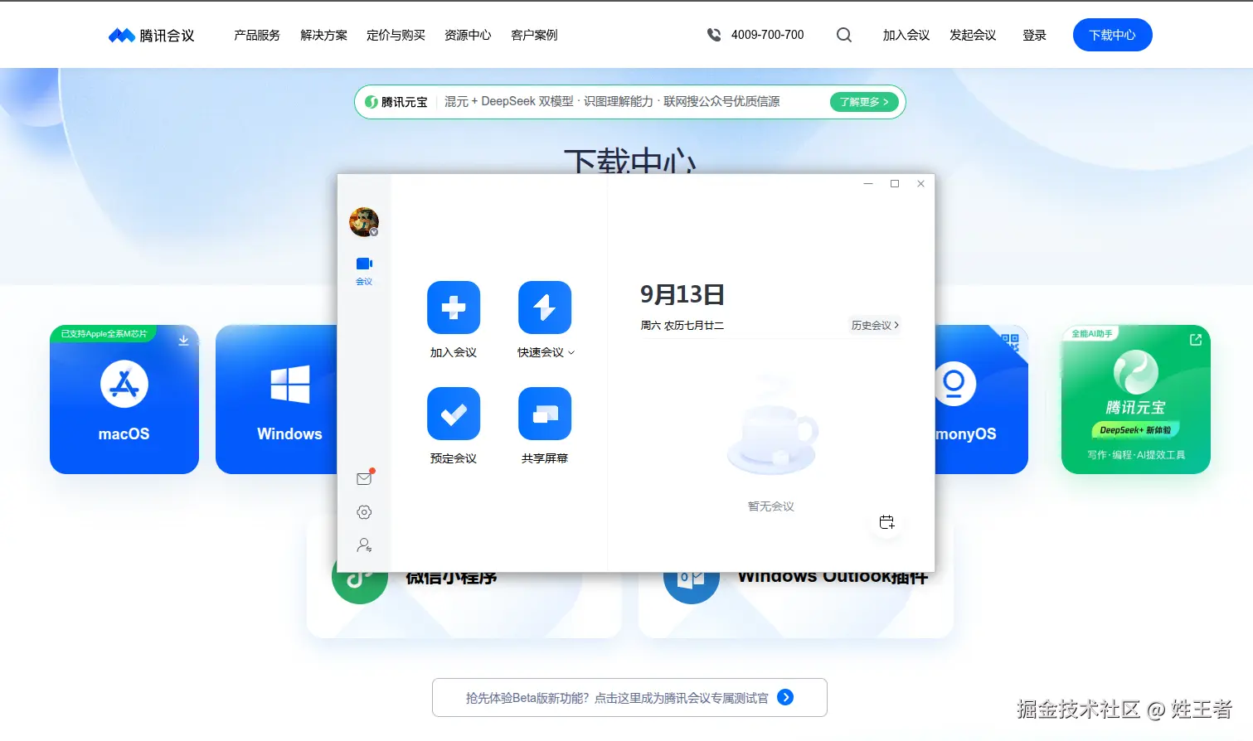Open the 产品服务 menu
1253x741 pixels.
click(256, 35)
